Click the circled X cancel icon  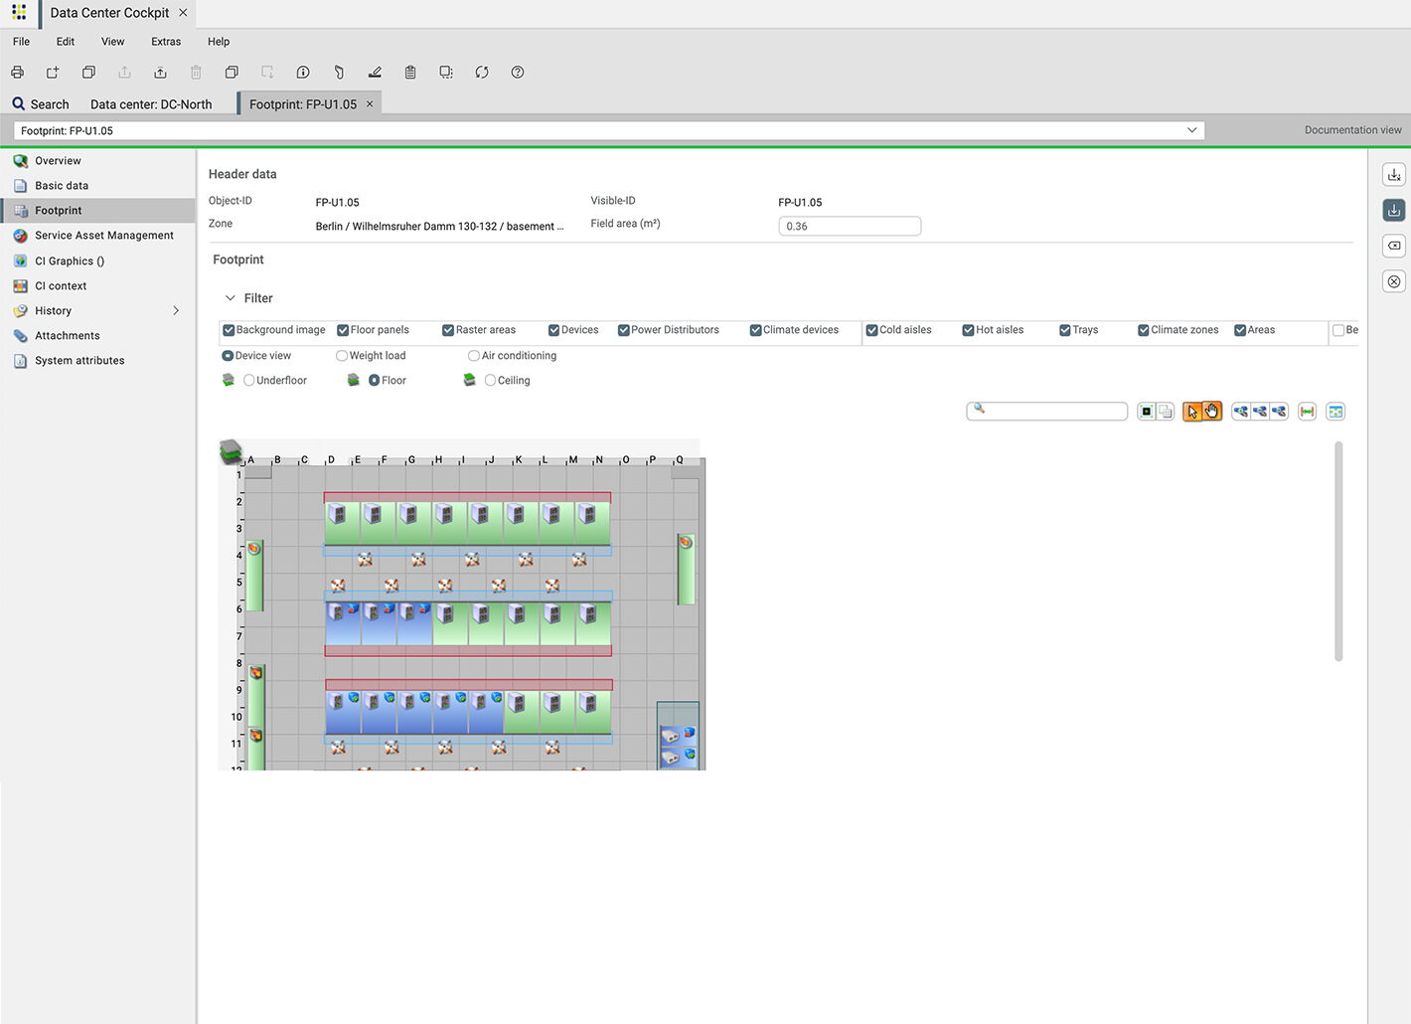(1394, 282)
